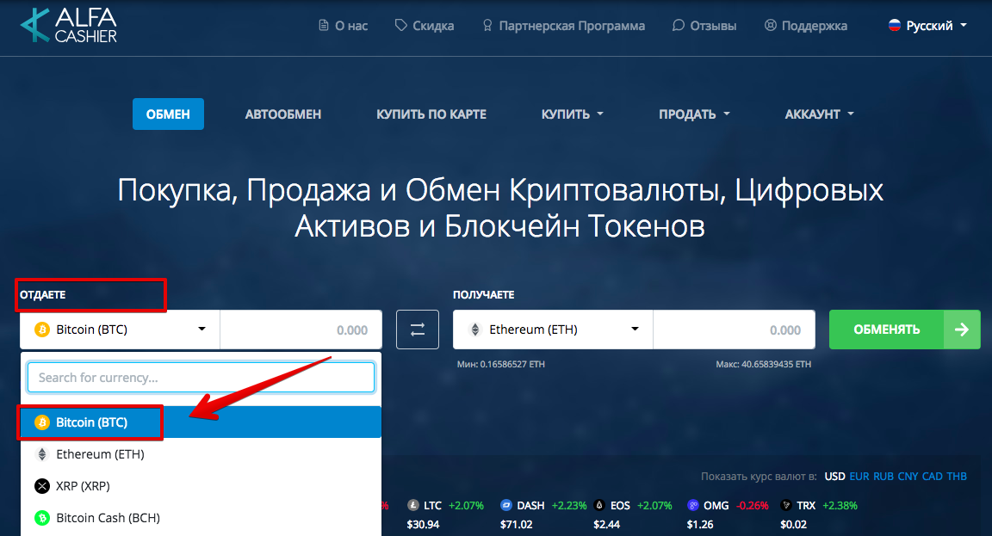Click the receive amount field beside Ethereum
The height and width of the screenshot is (536, 992).
point(734,330)
